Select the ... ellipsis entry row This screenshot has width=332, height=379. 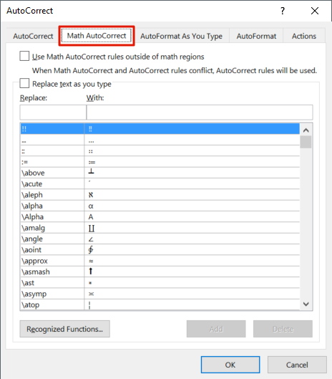coord(160,140)
